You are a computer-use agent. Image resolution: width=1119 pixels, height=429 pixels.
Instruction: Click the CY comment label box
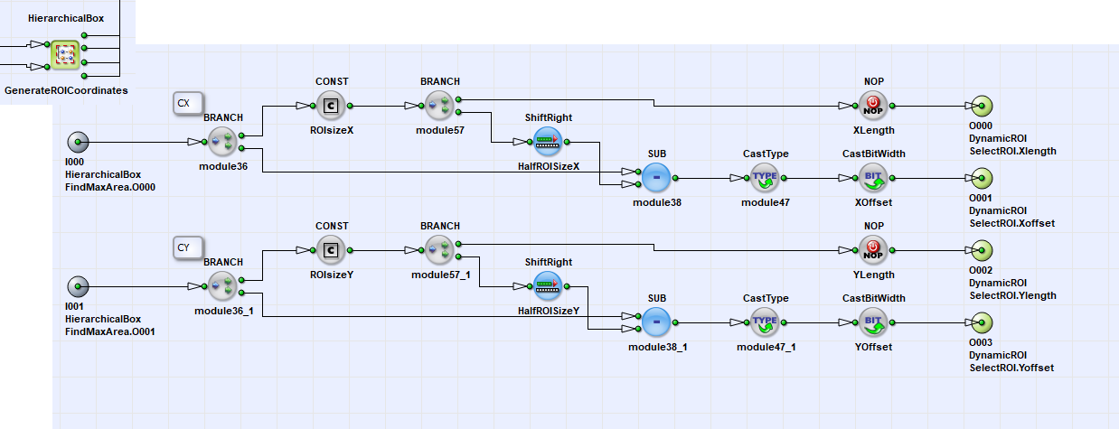[x=188, y=247]
